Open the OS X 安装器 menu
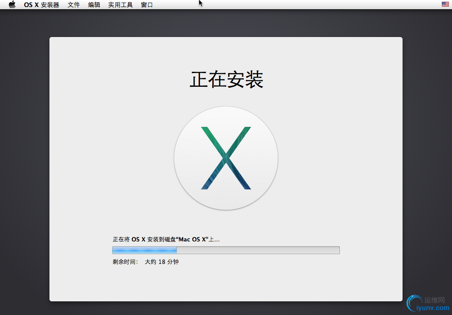 (x=41, y=5)
